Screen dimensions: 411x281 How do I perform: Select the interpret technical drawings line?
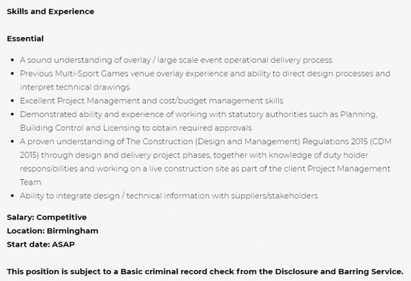[x=75, y=88]
